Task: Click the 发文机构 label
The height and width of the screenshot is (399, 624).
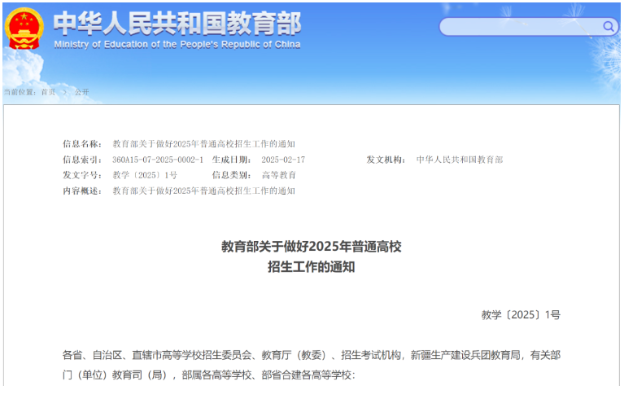Action: point(386,160)
